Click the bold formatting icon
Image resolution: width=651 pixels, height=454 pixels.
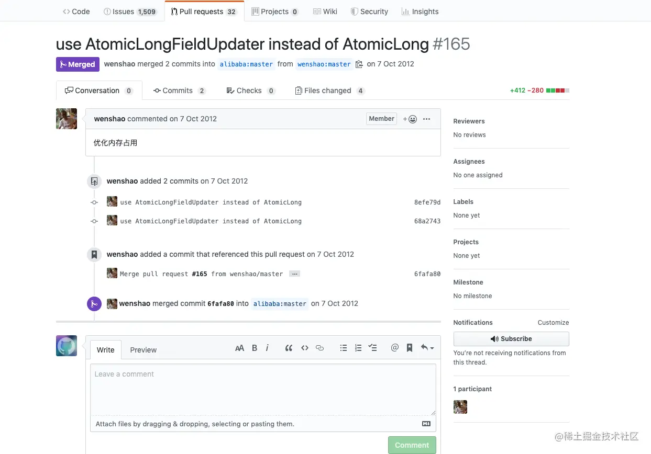coord(255,348)
